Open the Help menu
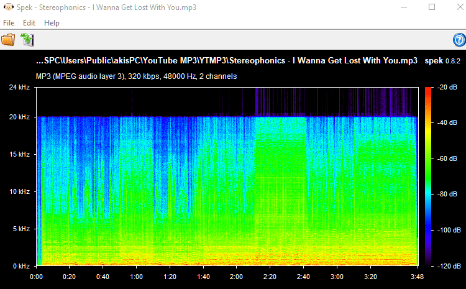Screen dimensions: 466x289 click(52, 23)
